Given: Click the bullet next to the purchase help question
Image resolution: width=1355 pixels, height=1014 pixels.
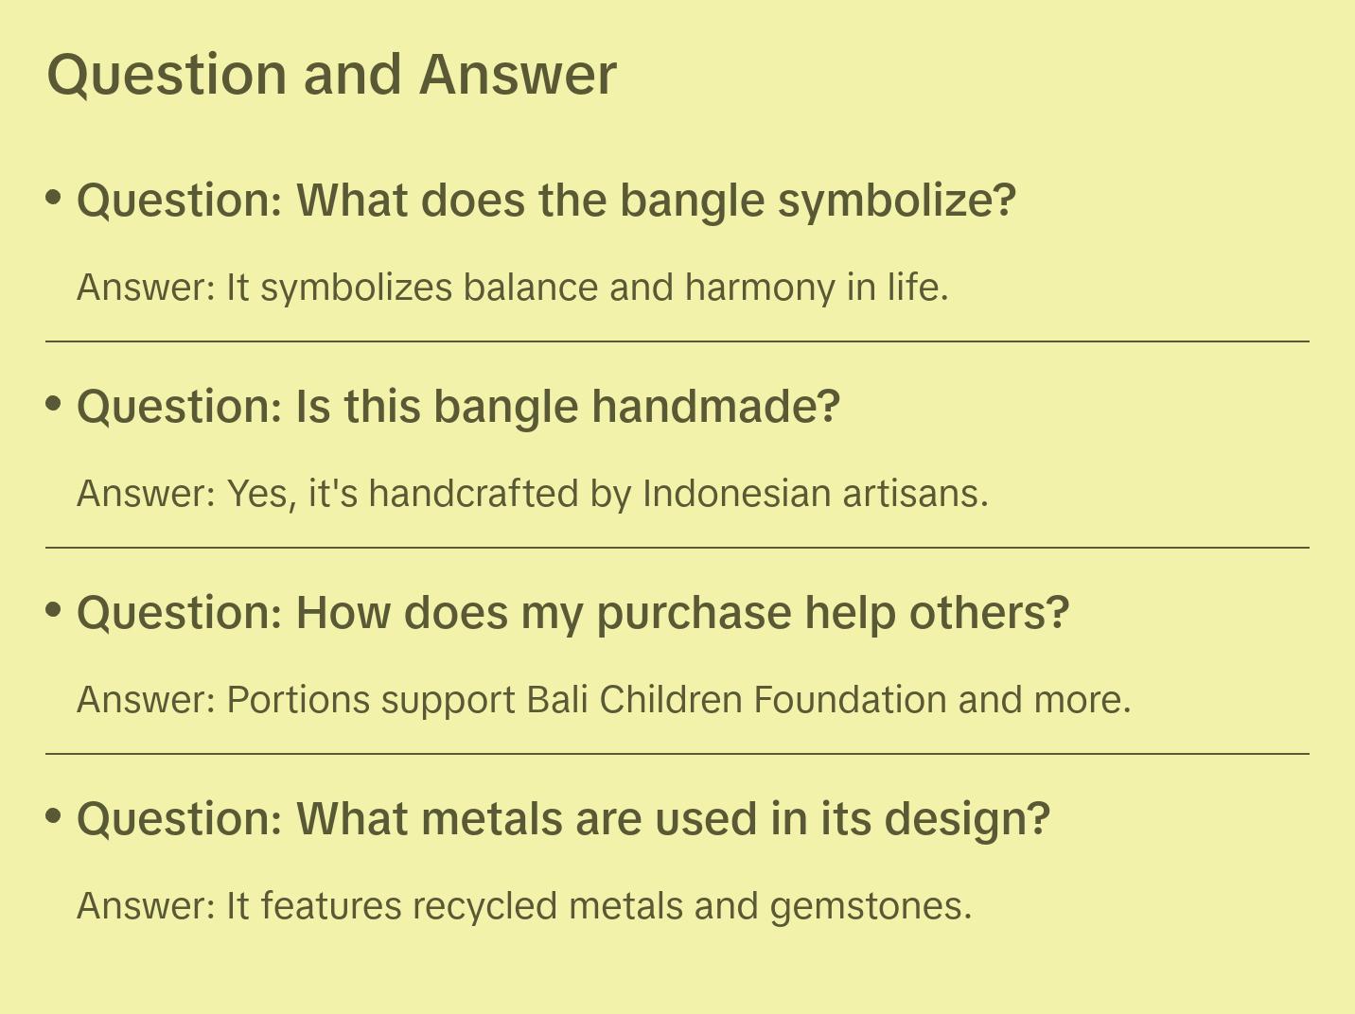Looking at the screenshot, I should pyautogui.click(x=54, y=610).
